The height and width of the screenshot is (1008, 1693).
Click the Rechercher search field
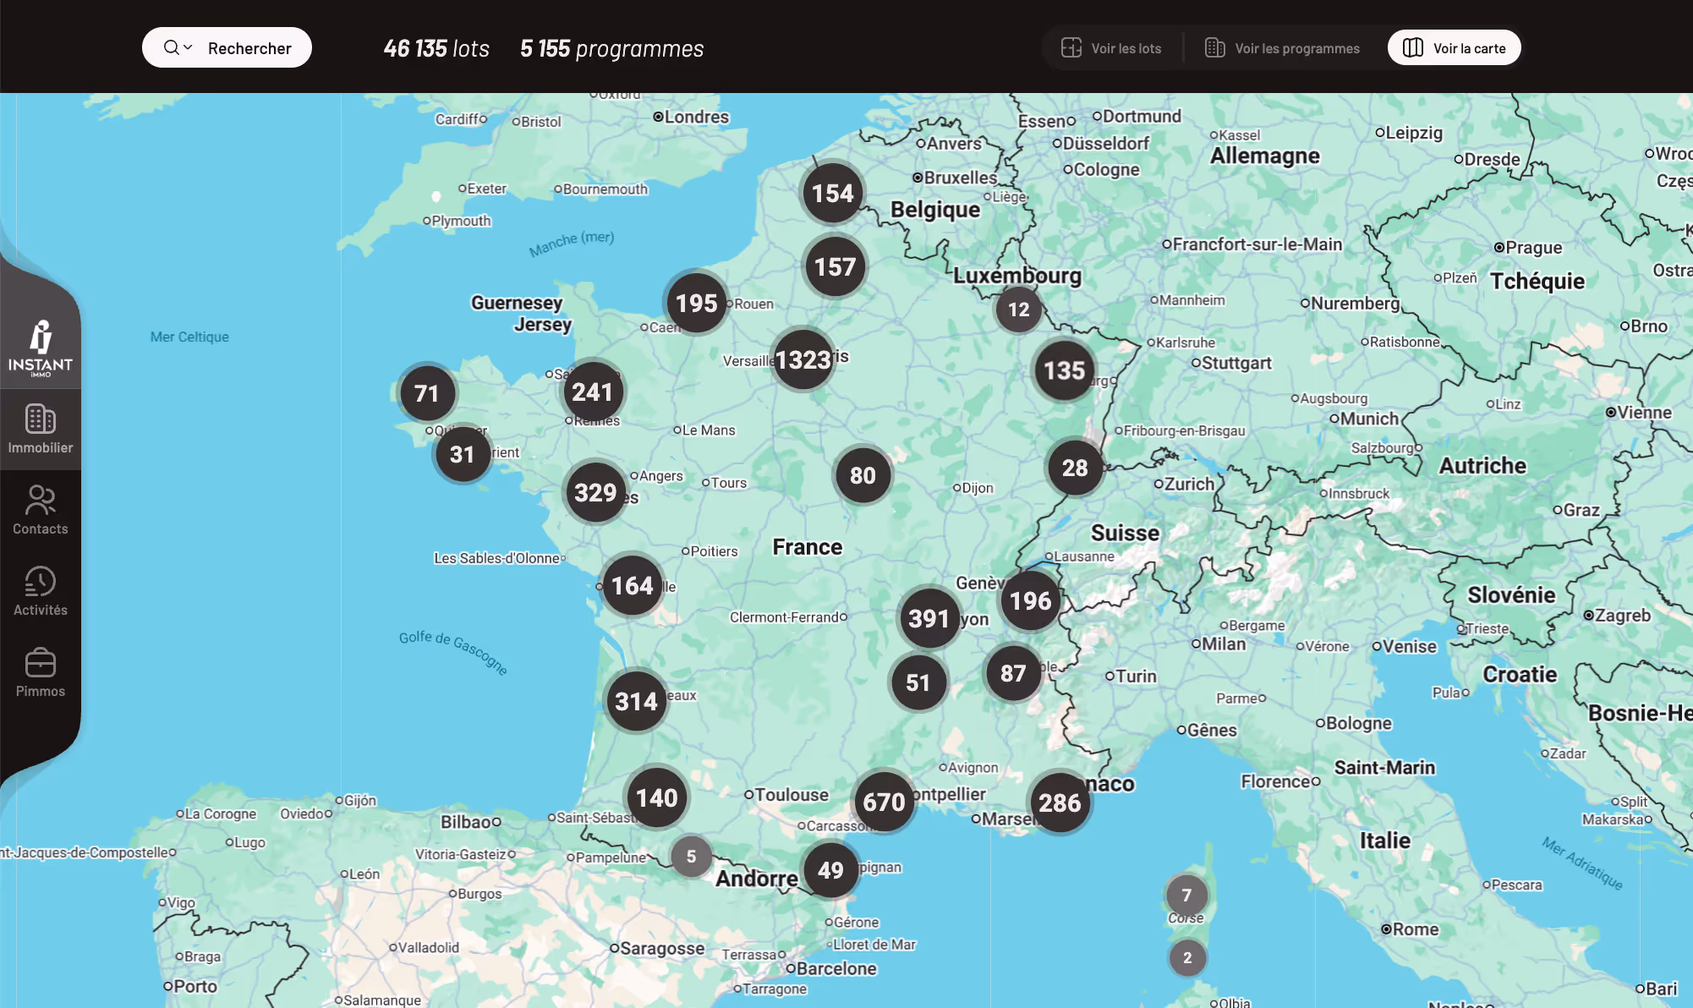click(x=249, y=47)
